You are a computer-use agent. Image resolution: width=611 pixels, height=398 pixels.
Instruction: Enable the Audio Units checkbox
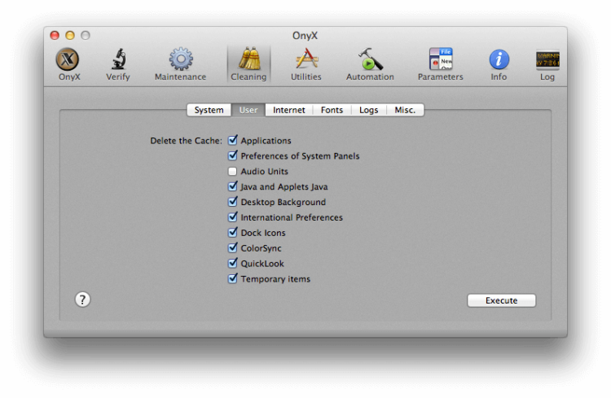(233, 172)
